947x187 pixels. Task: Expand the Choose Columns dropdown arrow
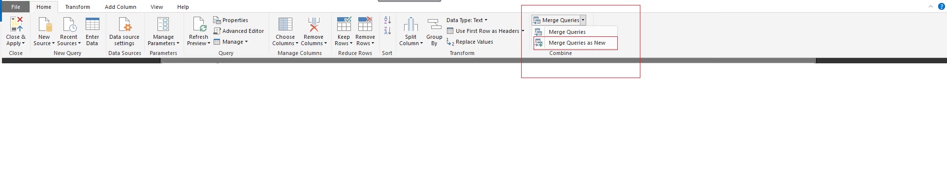(297, 44)
